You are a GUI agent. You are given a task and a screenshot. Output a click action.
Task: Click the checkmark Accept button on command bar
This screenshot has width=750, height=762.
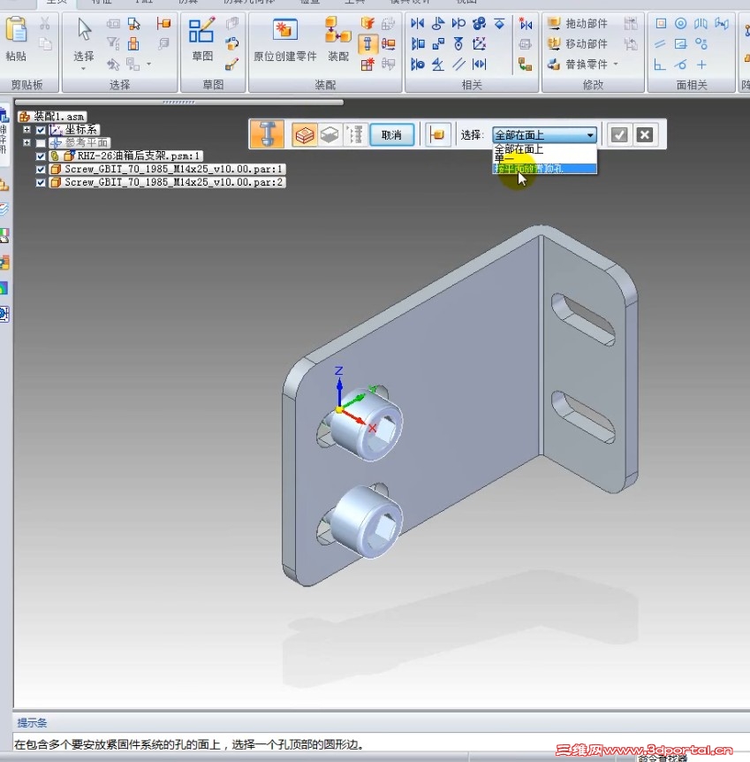619,134
